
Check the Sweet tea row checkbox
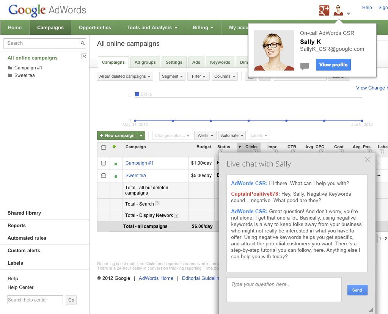pos(104,176)
